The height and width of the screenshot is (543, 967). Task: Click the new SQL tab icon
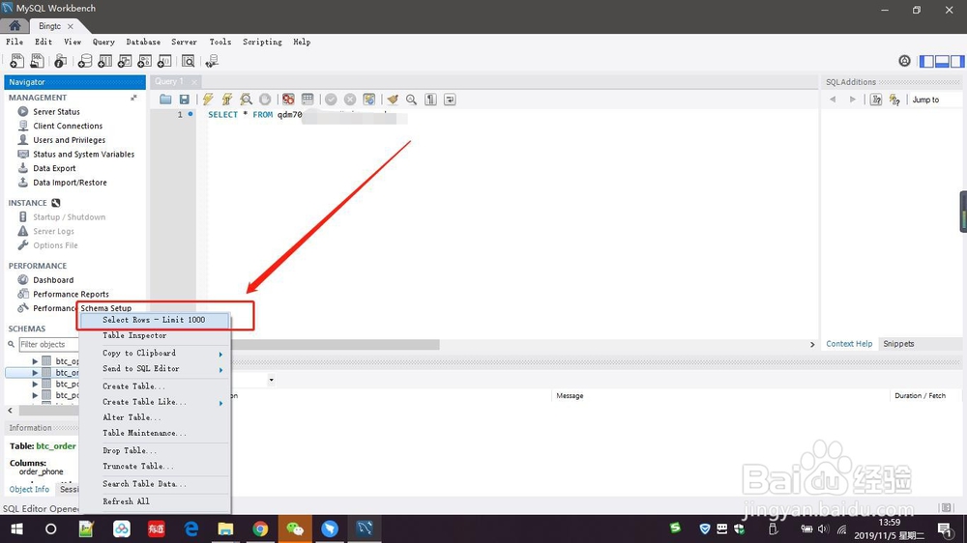coord(16,61)
